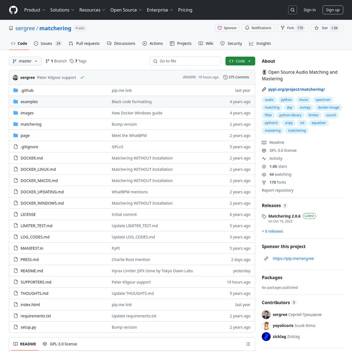Open the 1 Branch link
Image resolution: width=352 pixels, height=352 pixels.
56,61
